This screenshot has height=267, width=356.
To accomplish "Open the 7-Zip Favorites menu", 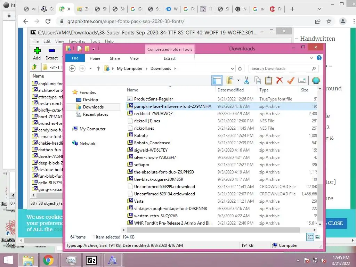I will pyautogui.click(x=77, y=41).
